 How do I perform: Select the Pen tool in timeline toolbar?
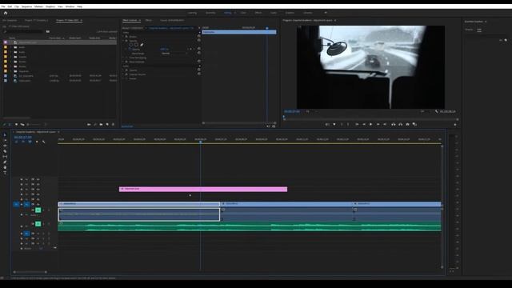5,162
